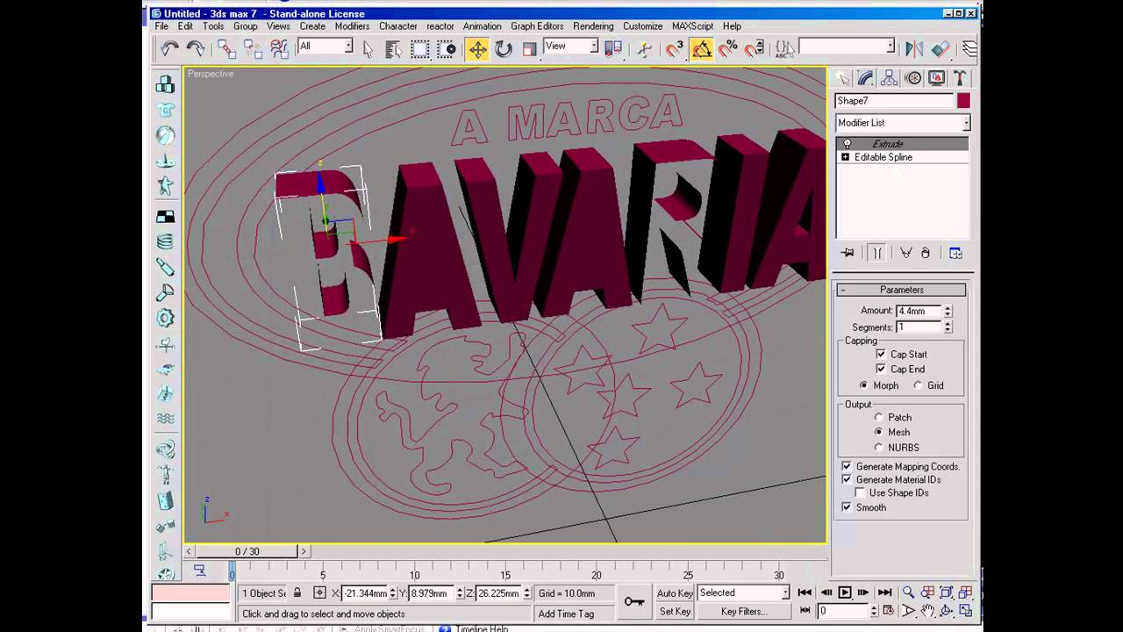Activate Bind to Space Warp tool
The height and width of the screenshot is (632, 1123).
279,49
